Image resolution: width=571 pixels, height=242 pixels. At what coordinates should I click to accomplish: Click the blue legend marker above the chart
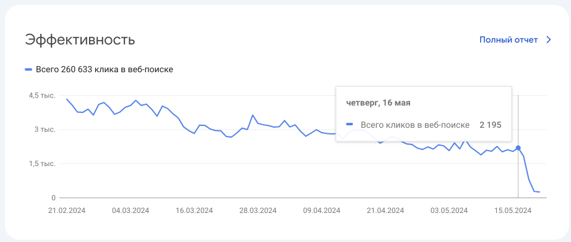[x=28, y=69]
